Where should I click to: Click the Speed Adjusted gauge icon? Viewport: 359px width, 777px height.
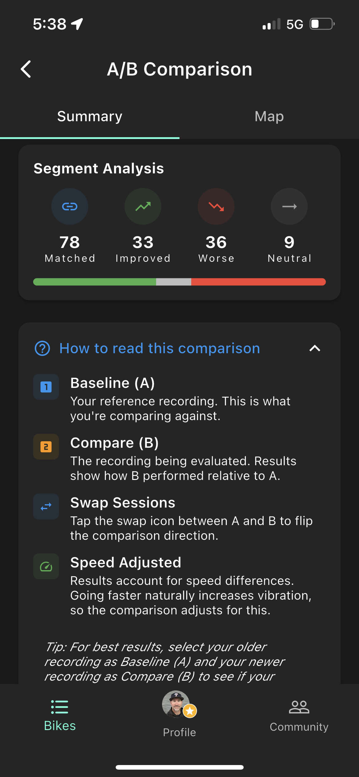click(46, 566)
